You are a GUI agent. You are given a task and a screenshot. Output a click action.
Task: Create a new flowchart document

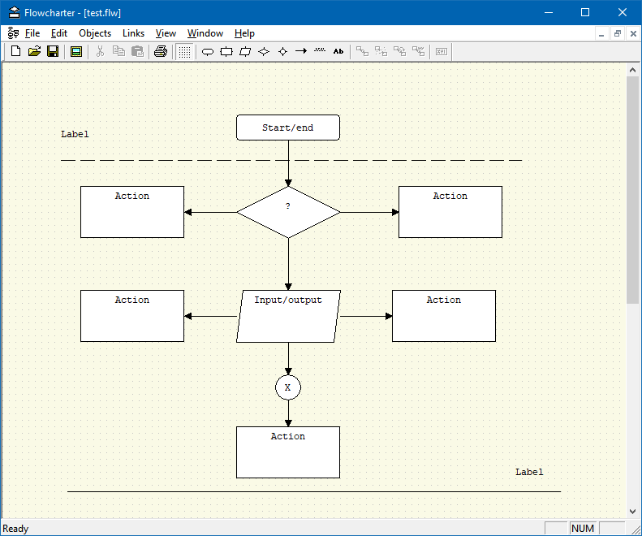tap(16, 51)
